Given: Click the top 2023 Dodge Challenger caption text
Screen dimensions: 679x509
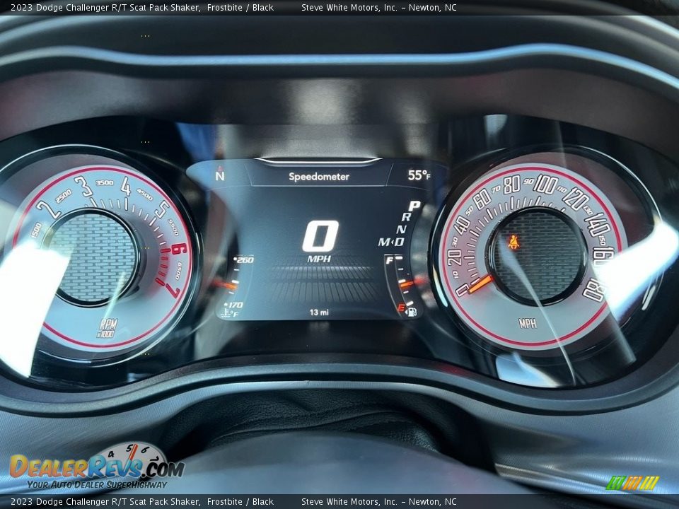Looking at the screenshot, I should click(x=142, y=7).
